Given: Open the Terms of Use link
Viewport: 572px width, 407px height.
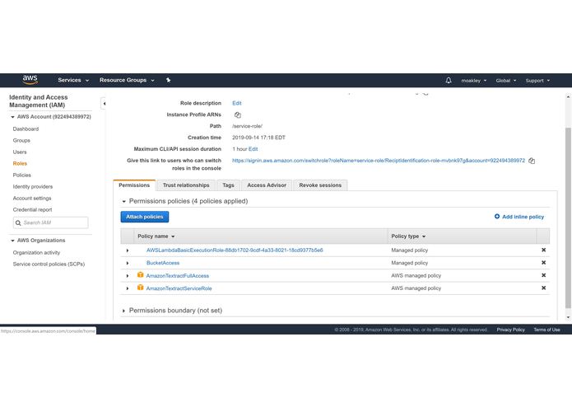Looking at the screenshot, I should pyautogui.click(x=546, y=330).
